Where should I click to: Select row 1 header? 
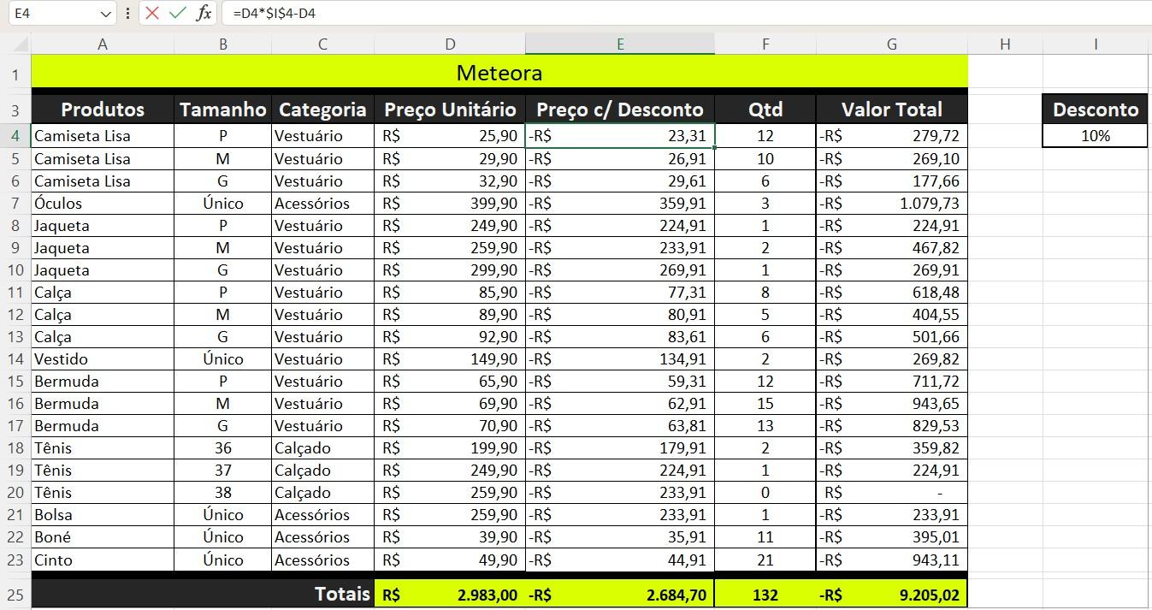click(15, 74)
